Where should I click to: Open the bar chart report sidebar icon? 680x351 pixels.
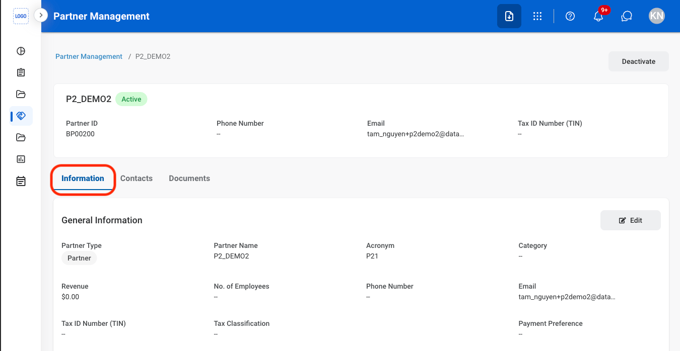click(x=21, y=159)
